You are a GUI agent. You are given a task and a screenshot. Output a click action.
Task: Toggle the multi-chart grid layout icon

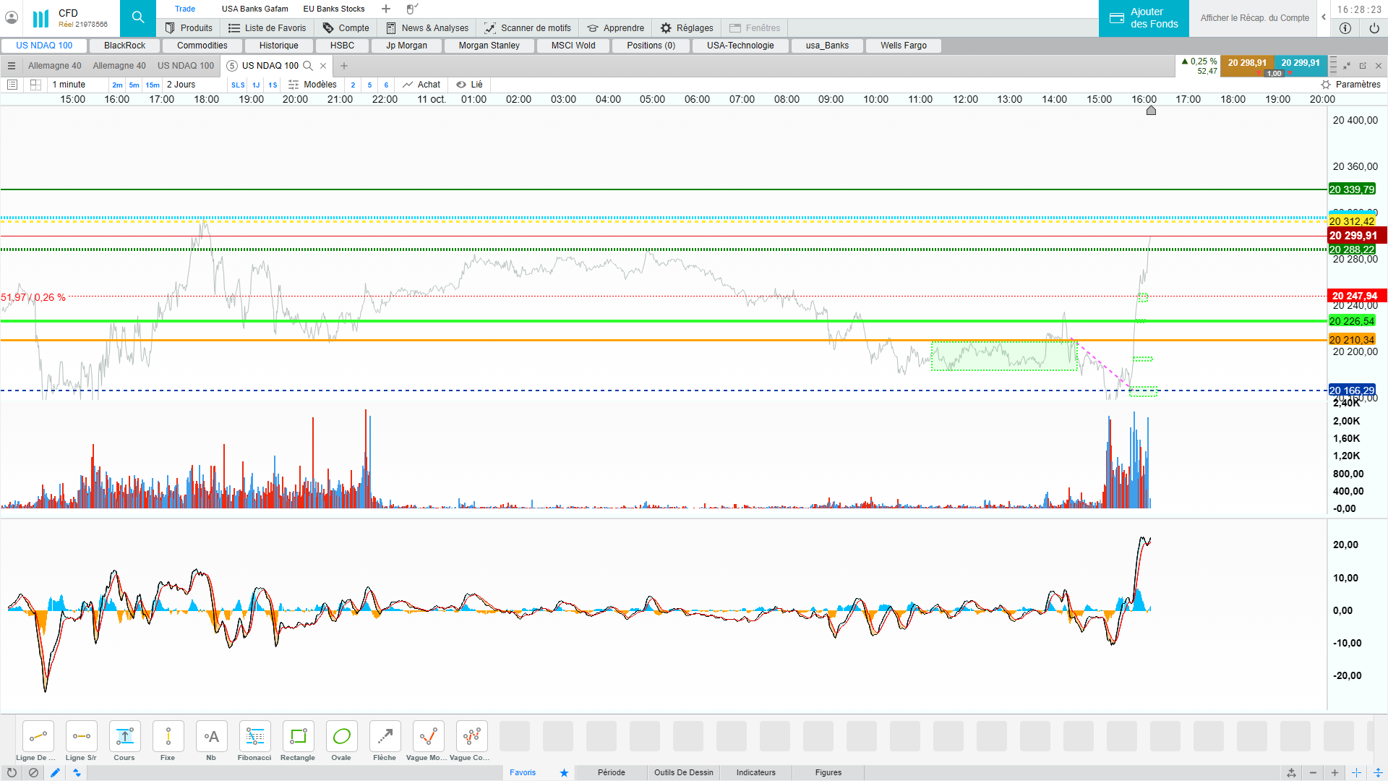[35, 85]
